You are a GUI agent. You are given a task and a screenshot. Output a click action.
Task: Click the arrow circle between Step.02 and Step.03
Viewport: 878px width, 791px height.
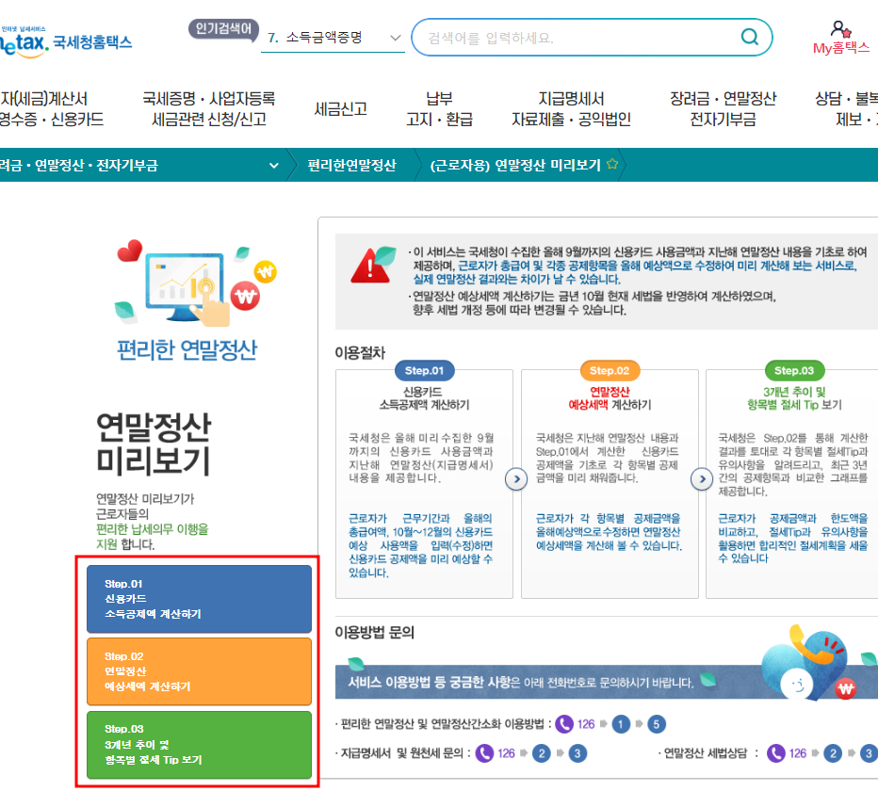[702, 477]
